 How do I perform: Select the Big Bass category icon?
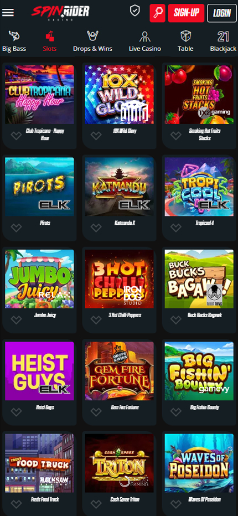(14, 35)
